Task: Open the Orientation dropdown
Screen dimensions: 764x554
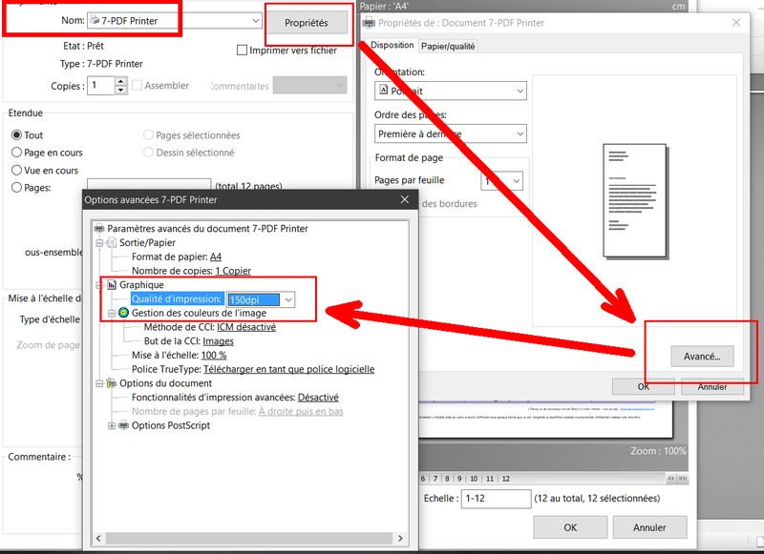Action: 450,91
